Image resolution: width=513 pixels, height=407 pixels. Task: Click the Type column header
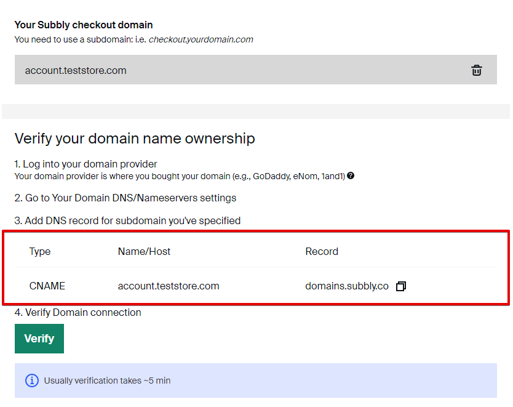tap(40, 251)
